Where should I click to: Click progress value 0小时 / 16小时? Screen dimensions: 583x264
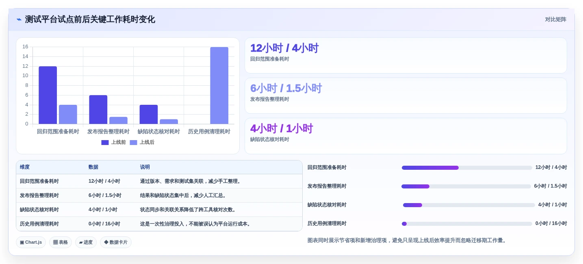click(x=551, y=223)
